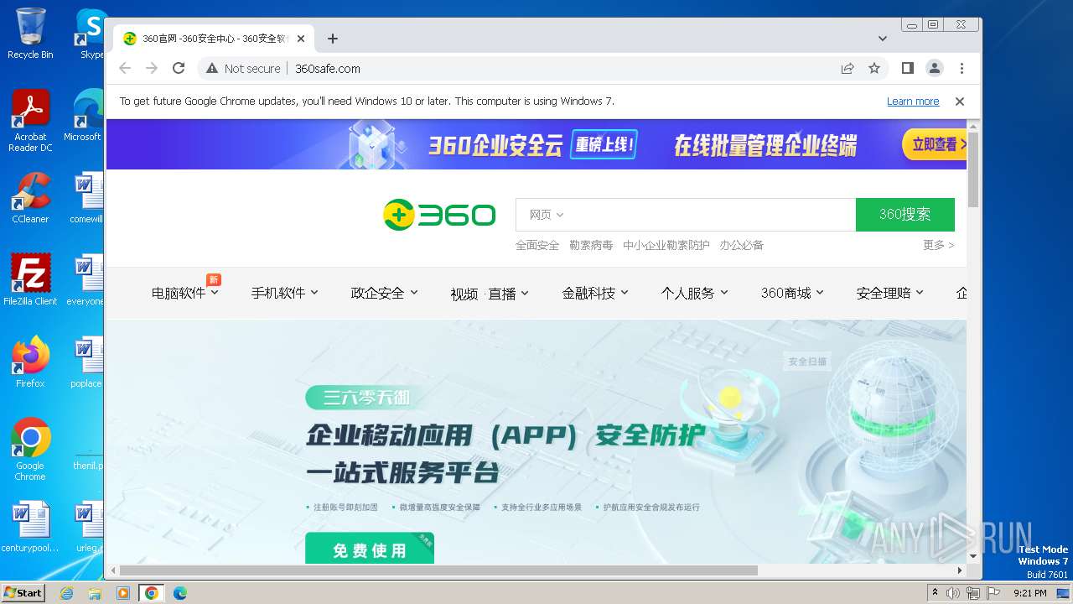Open the 全面安全 link
Screen dimensions: 1073x604
[537, 245]
